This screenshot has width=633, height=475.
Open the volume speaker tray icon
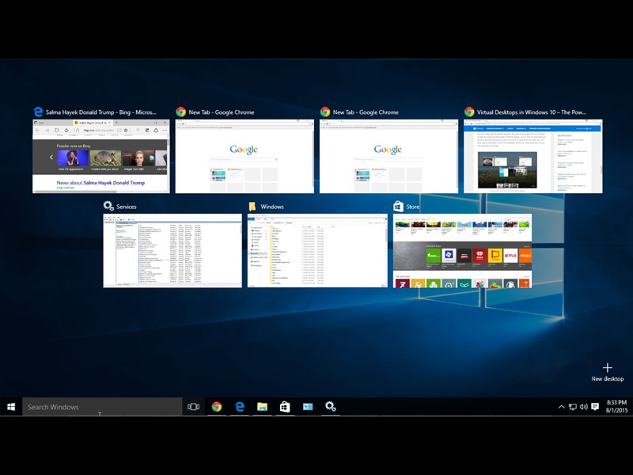click(584, 407)
